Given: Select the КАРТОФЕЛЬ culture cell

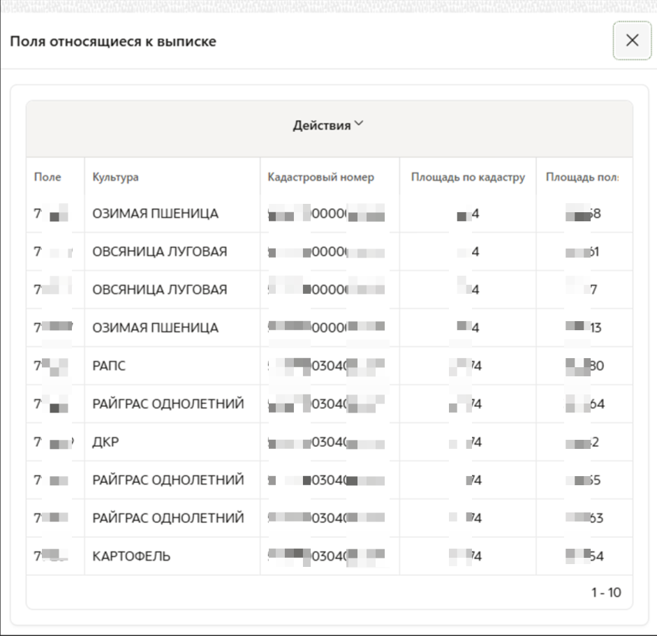Looking at the screenshot, I should coord(131,556).
